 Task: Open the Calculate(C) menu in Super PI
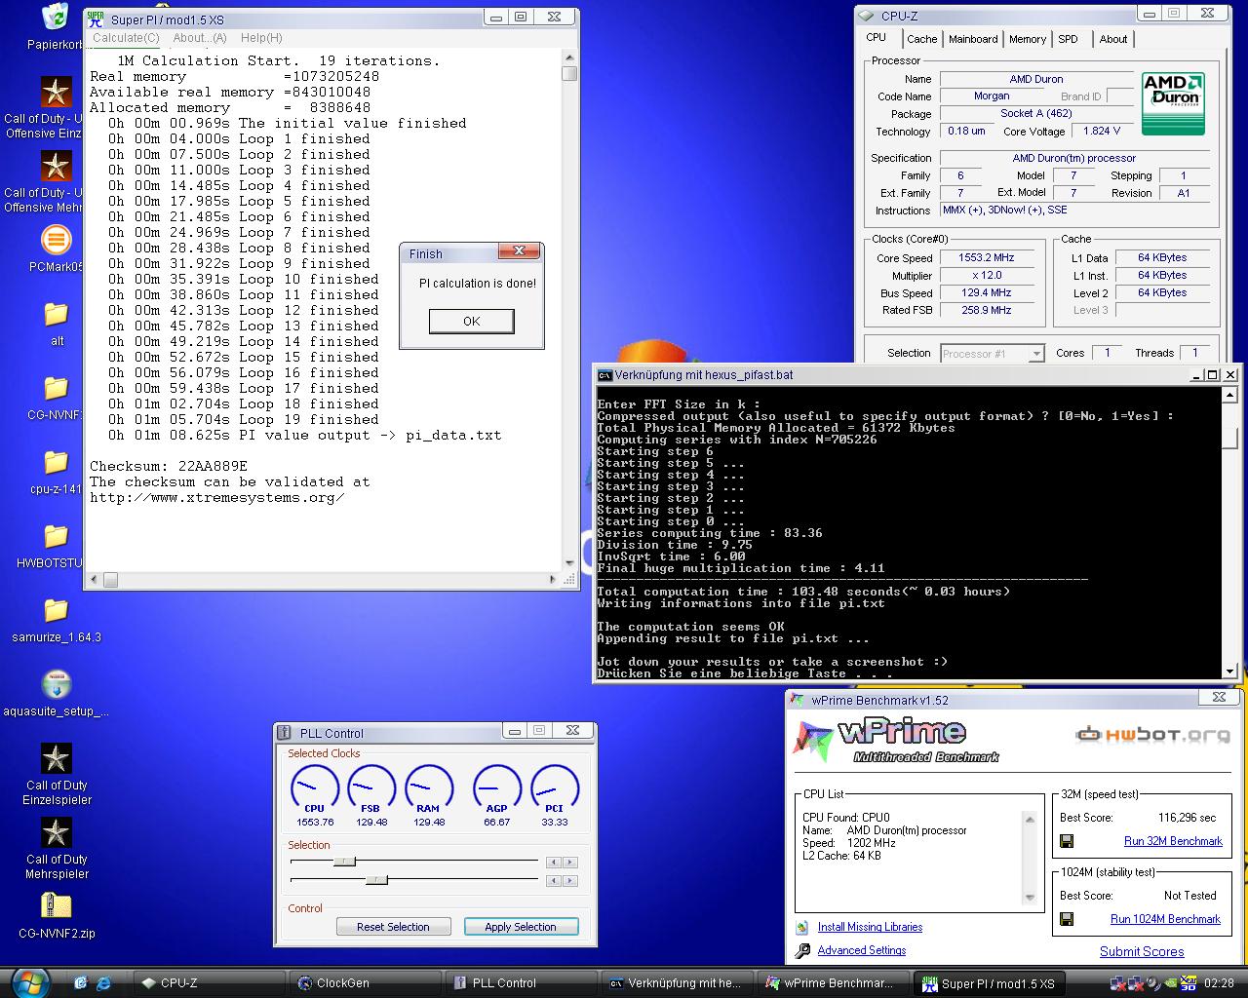(126, 38)
